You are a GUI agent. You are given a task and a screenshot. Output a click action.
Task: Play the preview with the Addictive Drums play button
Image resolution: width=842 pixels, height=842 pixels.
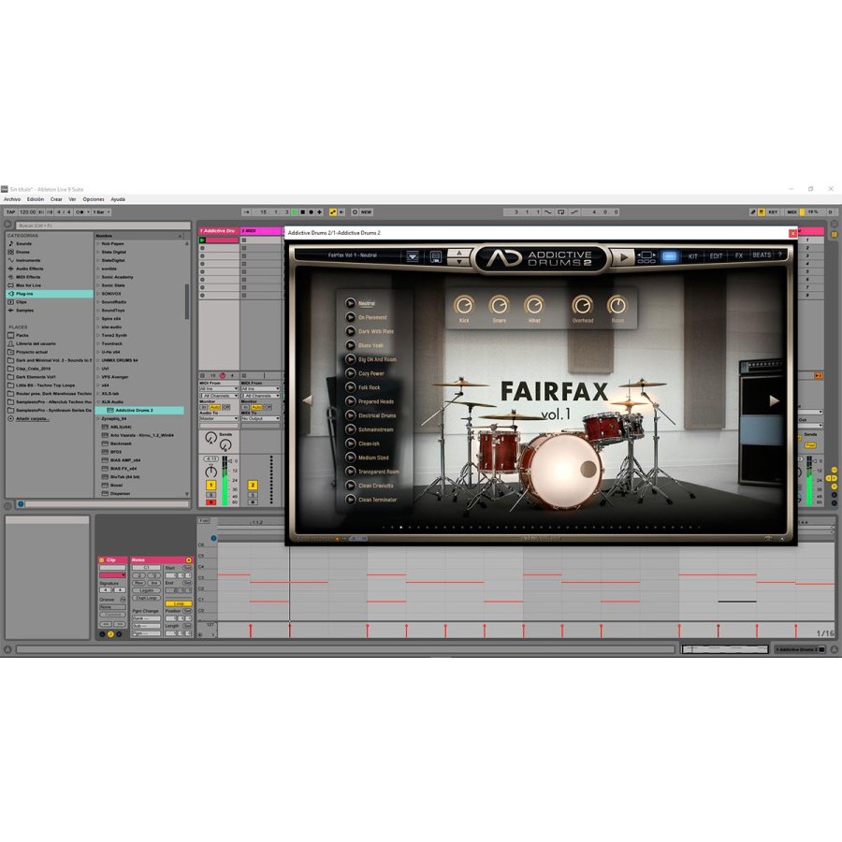point(623,257)
